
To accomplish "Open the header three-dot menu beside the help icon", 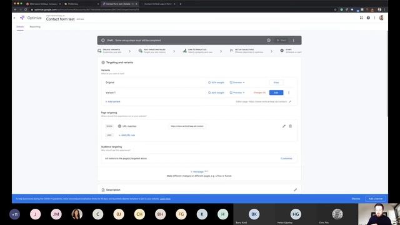I will click(374, 17).
